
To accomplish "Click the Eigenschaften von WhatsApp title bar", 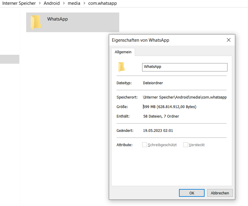I will pyautogui.click(x=167, y=40).
